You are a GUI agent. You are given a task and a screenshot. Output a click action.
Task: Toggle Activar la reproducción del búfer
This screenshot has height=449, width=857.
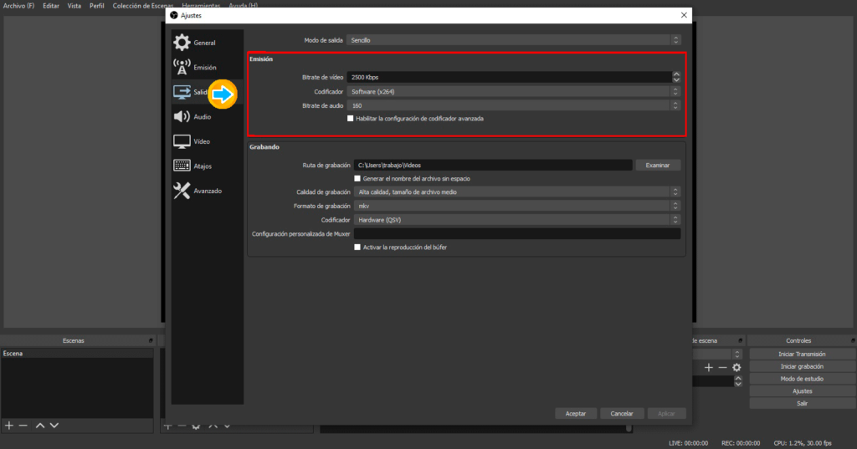[x=357, y=247]
